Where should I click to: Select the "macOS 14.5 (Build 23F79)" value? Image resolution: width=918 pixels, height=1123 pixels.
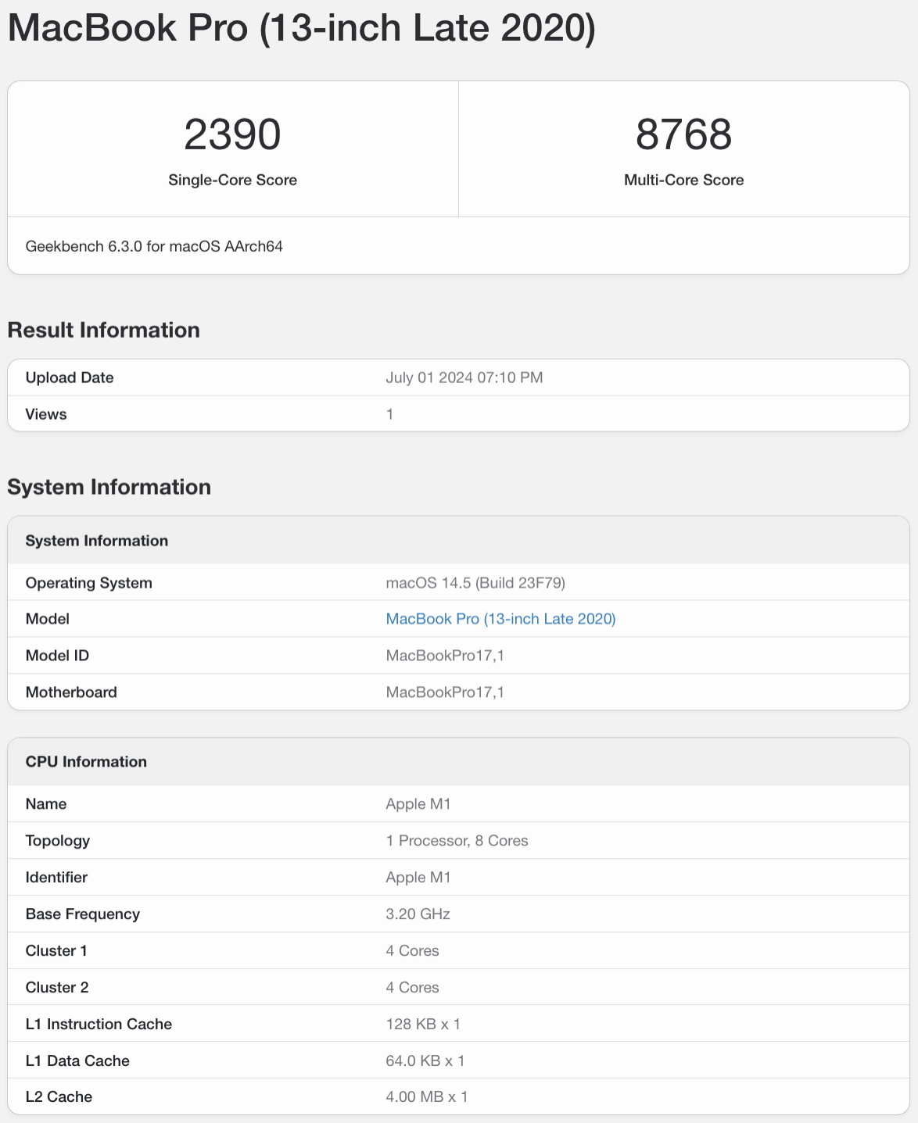tap(475, 583)
